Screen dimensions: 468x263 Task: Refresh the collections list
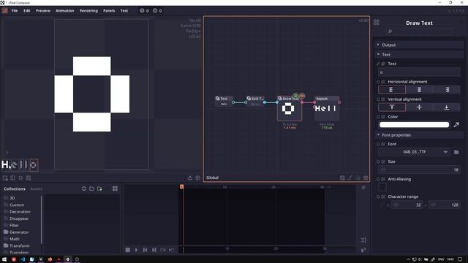(x=84, y=188)
